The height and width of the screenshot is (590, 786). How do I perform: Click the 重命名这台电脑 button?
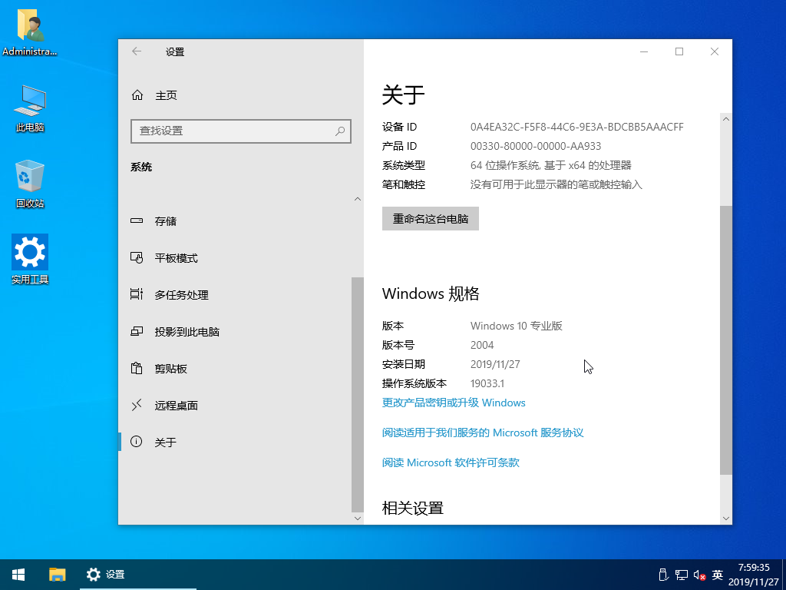[x=430, y=219]
